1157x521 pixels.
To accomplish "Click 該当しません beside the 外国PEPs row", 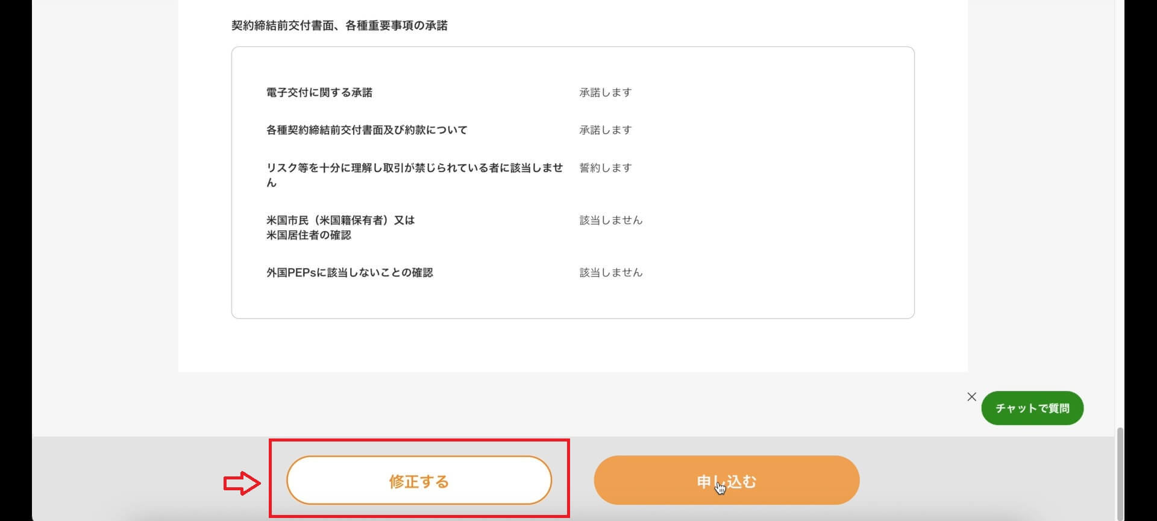I will pos(611,272).
